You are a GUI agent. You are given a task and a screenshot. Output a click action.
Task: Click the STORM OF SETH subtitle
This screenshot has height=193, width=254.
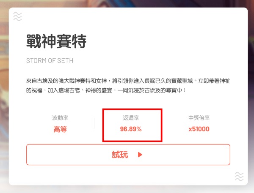pos(50,61)
